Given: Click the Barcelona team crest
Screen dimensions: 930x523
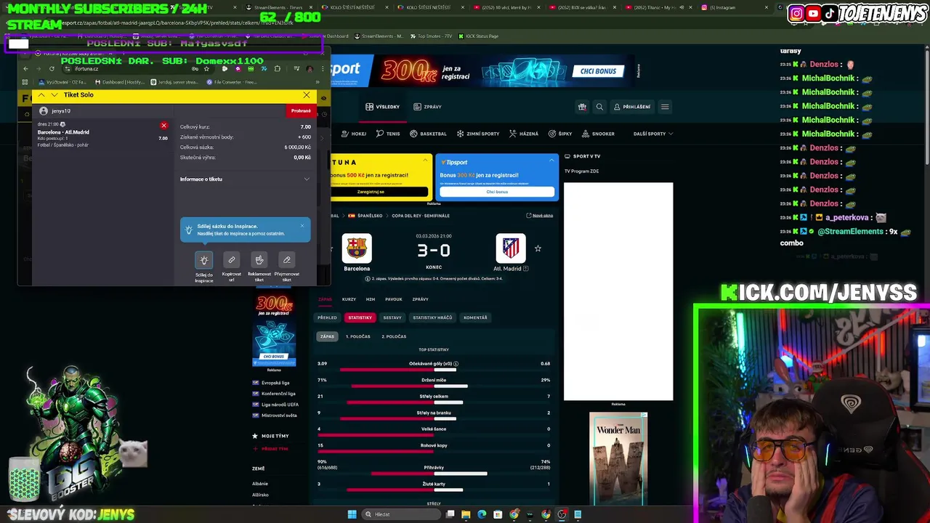Looking at the screenshot, I should tap(357, 248).
